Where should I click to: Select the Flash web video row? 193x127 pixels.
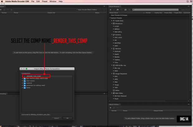pyautogui.click(x=149, y=99)
